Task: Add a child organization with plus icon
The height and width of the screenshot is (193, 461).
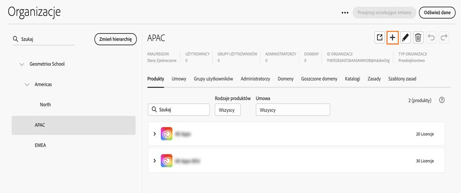Action: [x=392, y=38]
